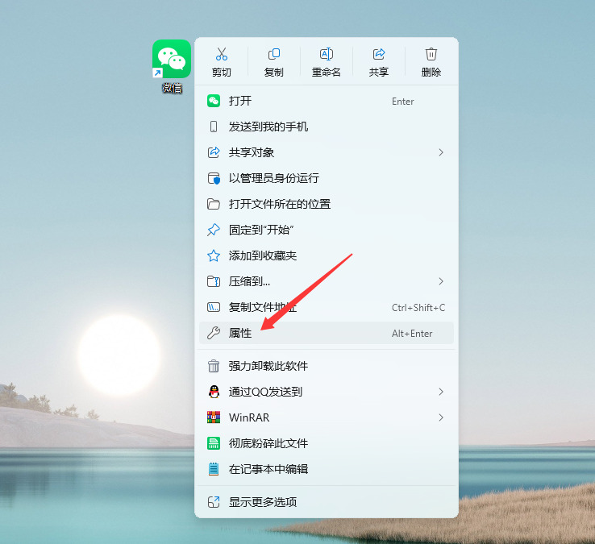This screenshot has width=595, height=544.
Task: Click the WinRAR books icon
Action: point(214,417)
